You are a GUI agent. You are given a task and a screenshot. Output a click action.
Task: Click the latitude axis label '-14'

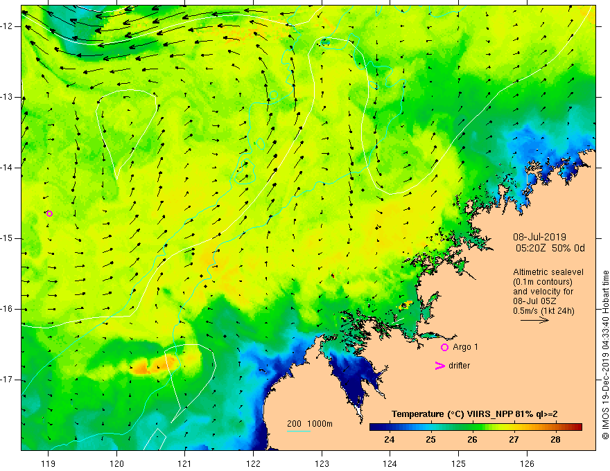point(7,168)
